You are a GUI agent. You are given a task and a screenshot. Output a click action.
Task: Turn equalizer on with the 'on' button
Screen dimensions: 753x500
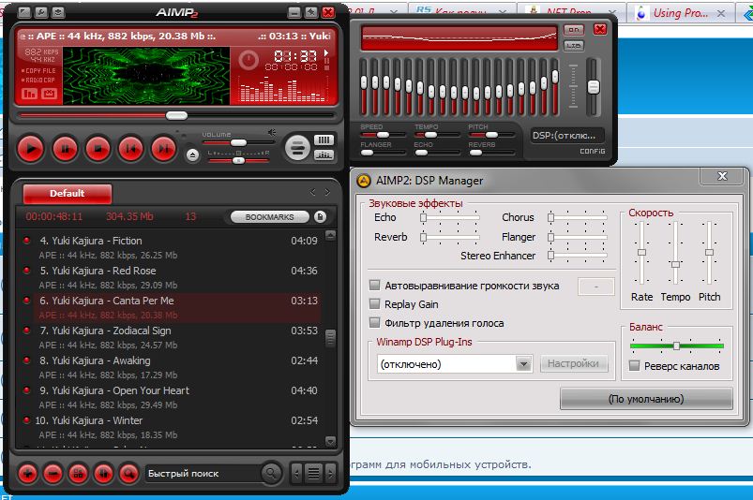point(573,30)
